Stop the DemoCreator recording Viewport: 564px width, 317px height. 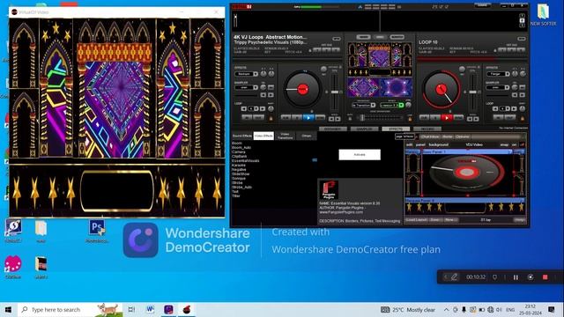tap(545, 277)
